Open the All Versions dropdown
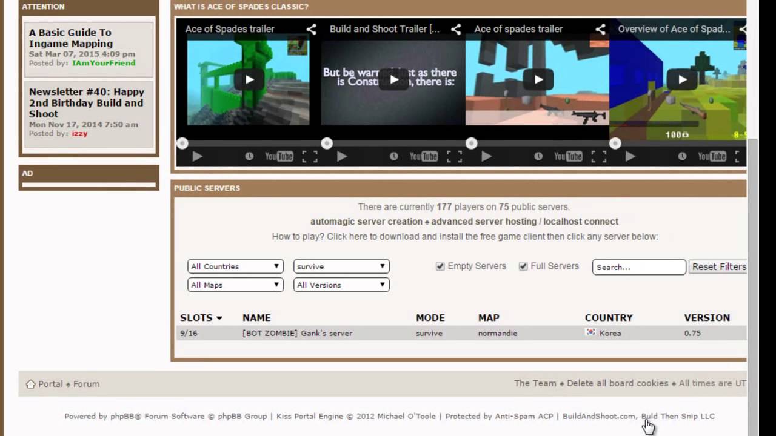Screen dimensions: 776x436 (x=341, y=285)
